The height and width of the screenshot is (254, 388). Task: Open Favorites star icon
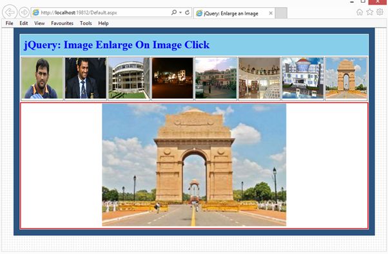[x=370, y=12]
